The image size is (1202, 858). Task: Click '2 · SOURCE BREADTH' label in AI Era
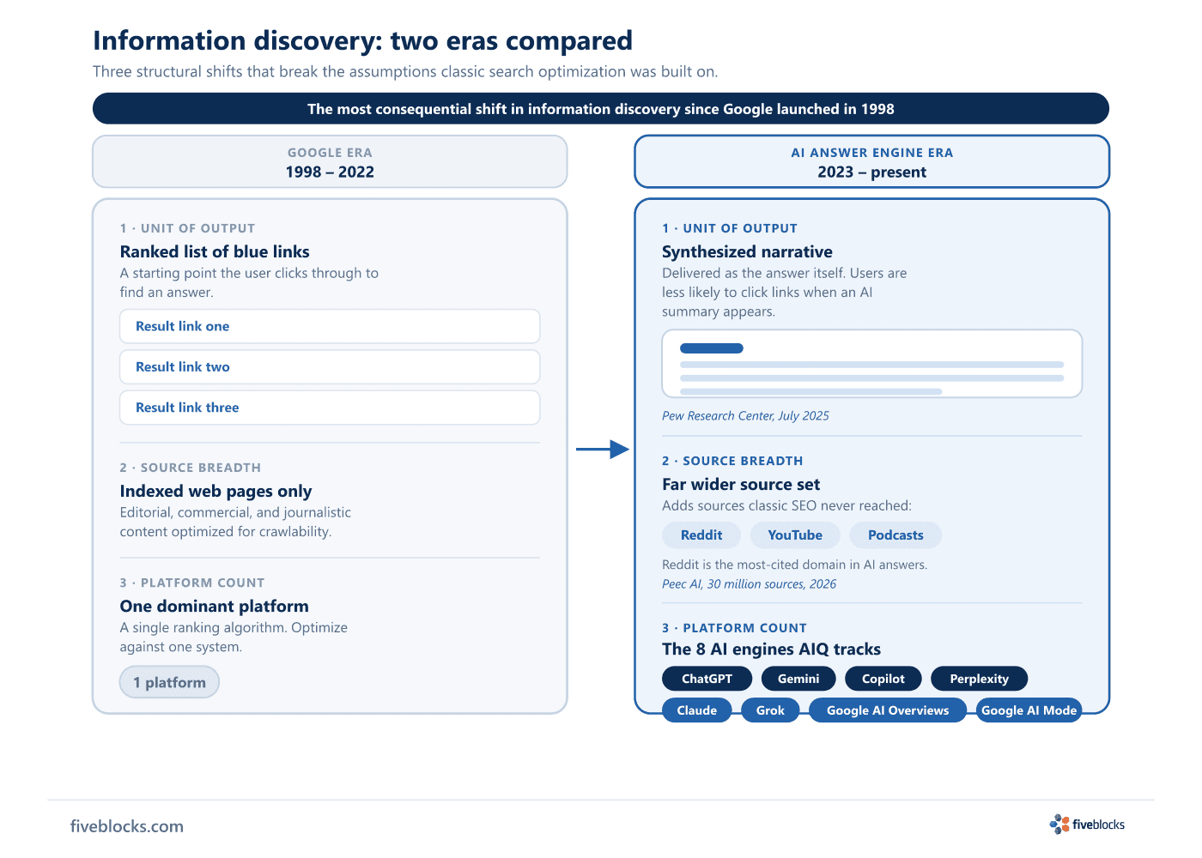[x=732, y=461]
